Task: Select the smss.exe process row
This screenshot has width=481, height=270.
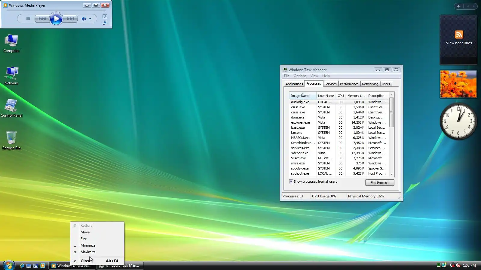Action: [339, 163]
